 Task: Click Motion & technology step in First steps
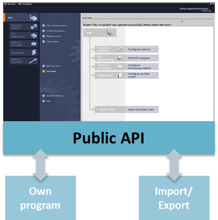pyautogui.click(x=110, y=67)
